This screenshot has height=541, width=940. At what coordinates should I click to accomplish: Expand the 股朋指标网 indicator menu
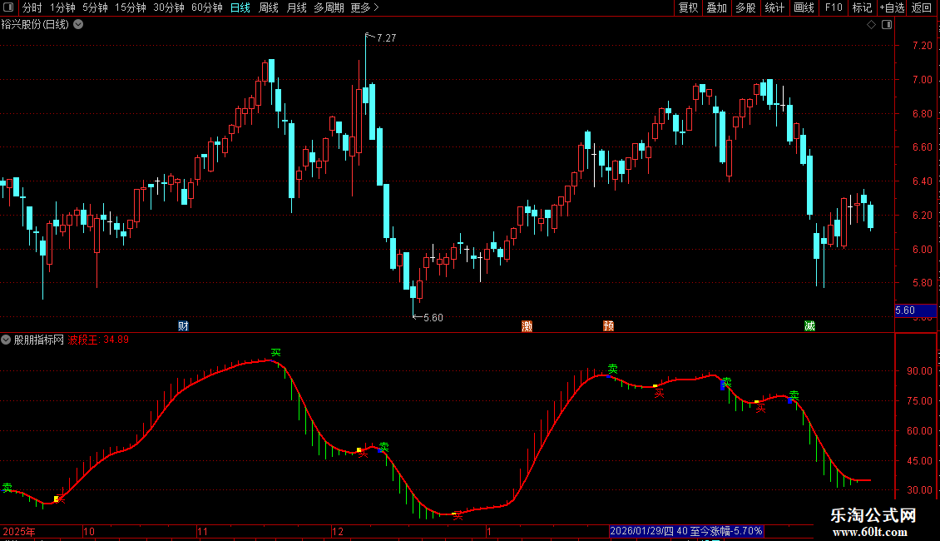point(6,340)
